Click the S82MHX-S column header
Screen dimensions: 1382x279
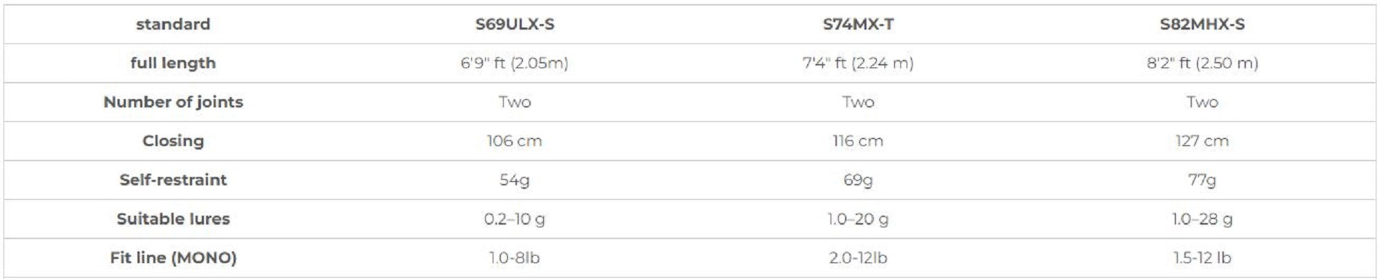(1202, 24)
